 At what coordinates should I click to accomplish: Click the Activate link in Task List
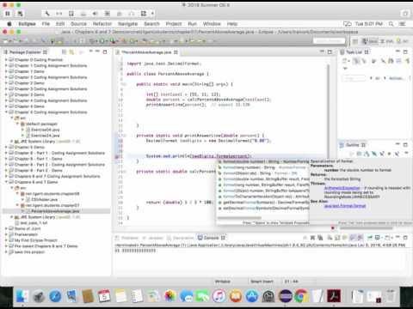[x=396, y=78]
